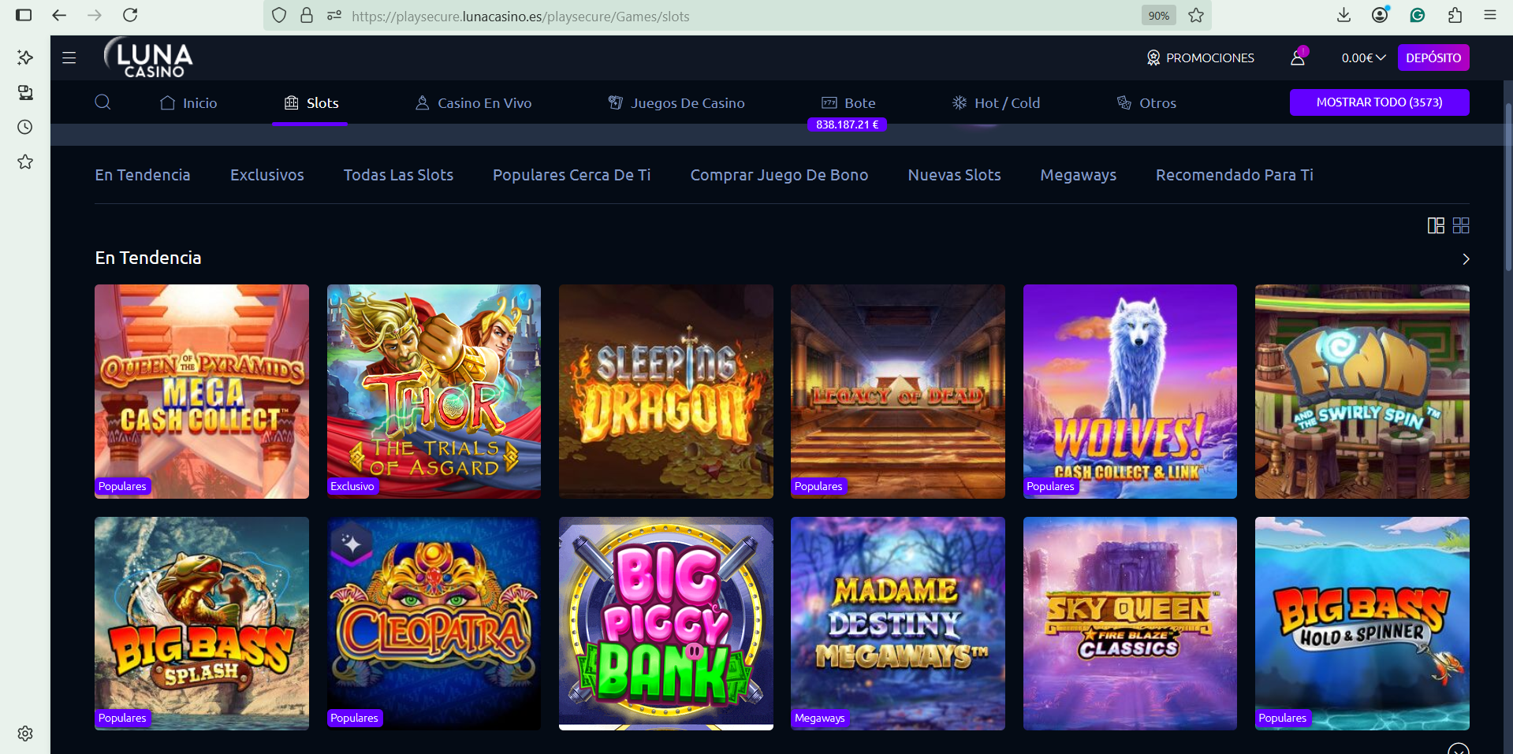The width and height of the screenshot is (1513, 754).
Task: Open Sky Queen Fire Blaze Classics slot
Action: click(1130, 623)
